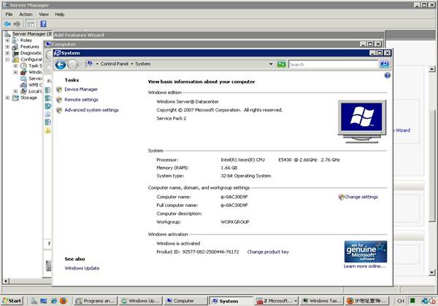
Task: Click the search magnifier button
Action: coord(385,64)
